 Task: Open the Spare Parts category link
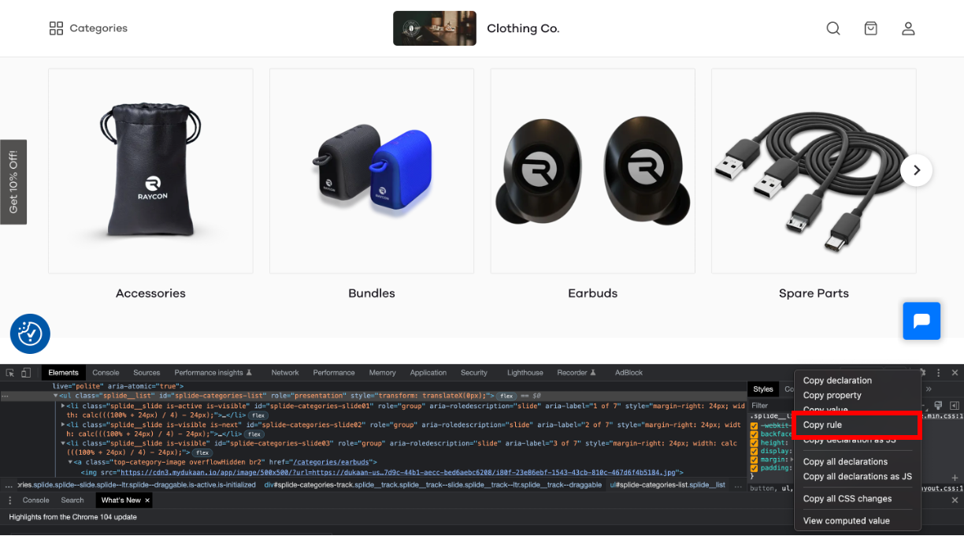coord(814,293)
